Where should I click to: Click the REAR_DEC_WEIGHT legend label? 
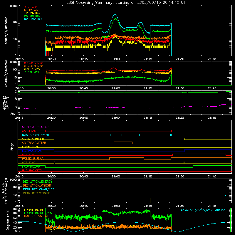click(x=36, y=193)
